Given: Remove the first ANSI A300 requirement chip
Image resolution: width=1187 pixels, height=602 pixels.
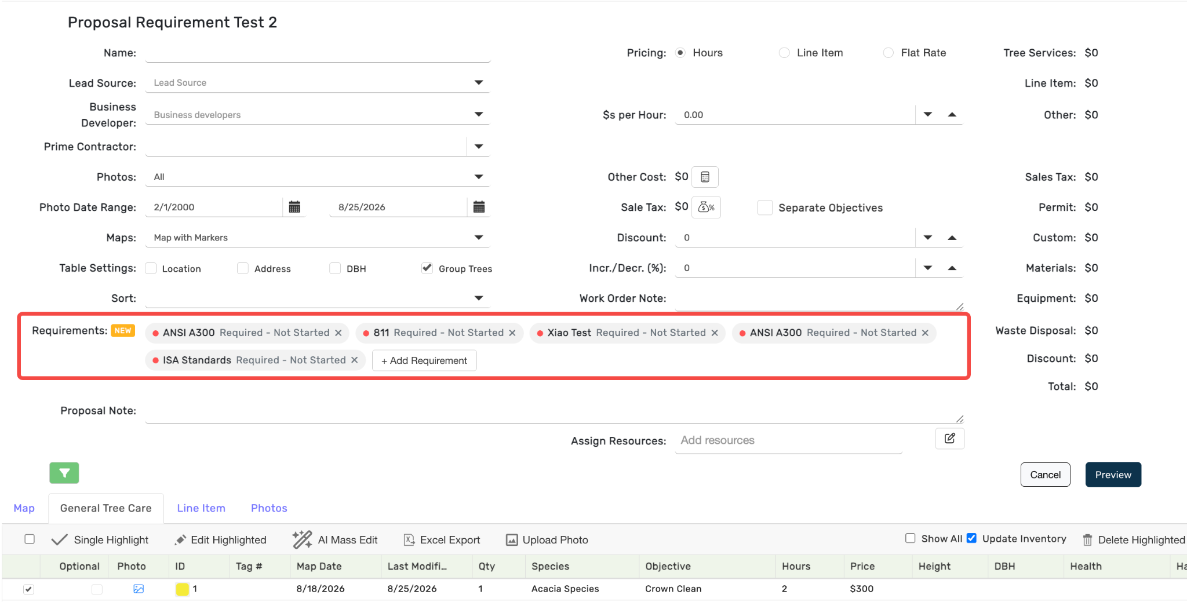Looking at the screenshot, I should tap(338, 333).
